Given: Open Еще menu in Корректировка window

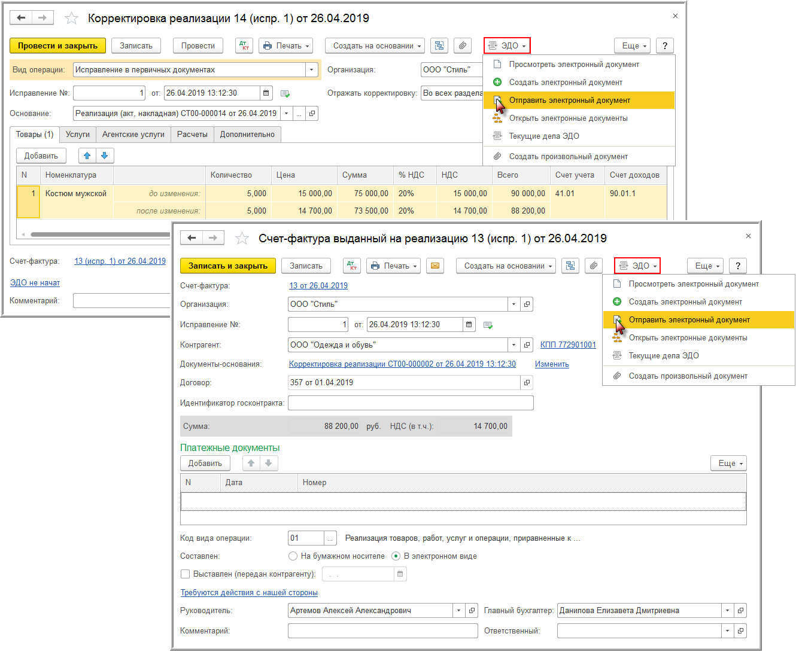Looking at the screenshot, I should pos(633,46).
